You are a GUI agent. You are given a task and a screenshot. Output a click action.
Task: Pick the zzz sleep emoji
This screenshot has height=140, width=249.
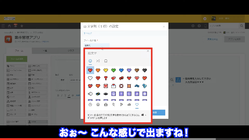point(137,86)
